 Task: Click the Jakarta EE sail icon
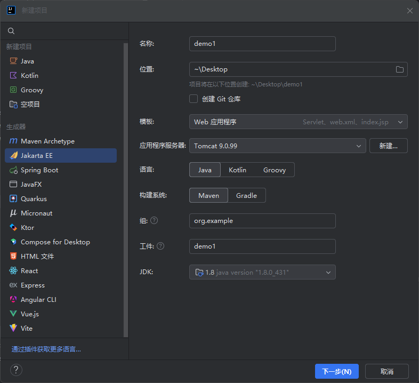[13, 155]
